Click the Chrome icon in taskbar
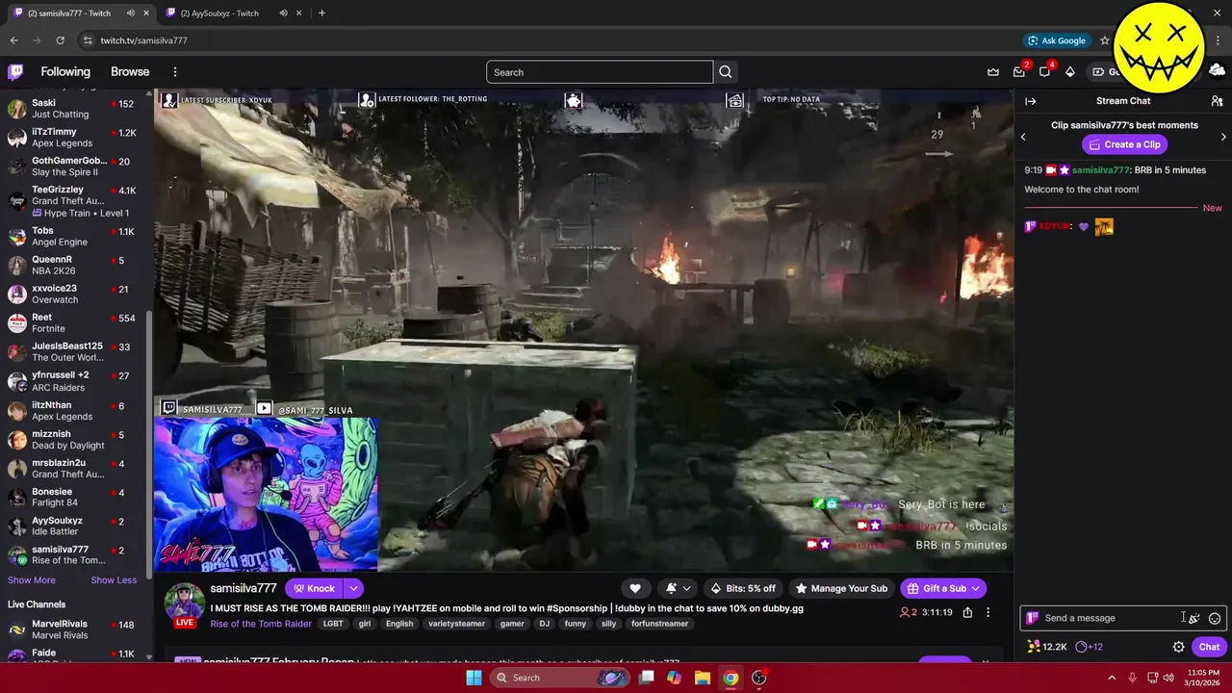Screen dimensions: 1232x693 pos(731,678)
